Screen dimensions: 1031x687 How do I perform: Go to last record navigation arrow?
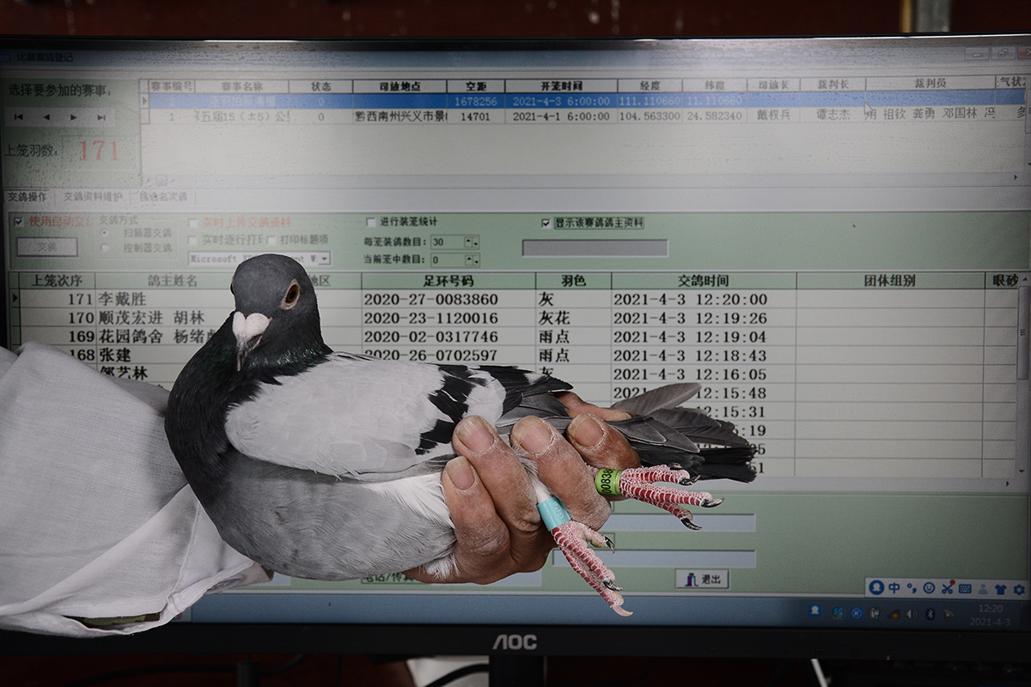pyautogui.click(x=101, y=117)
